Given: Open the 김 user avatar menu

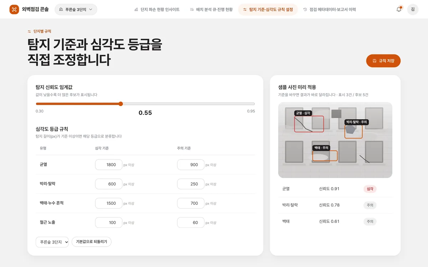Looking at the screenshot, I should click(x=413, y=10).
